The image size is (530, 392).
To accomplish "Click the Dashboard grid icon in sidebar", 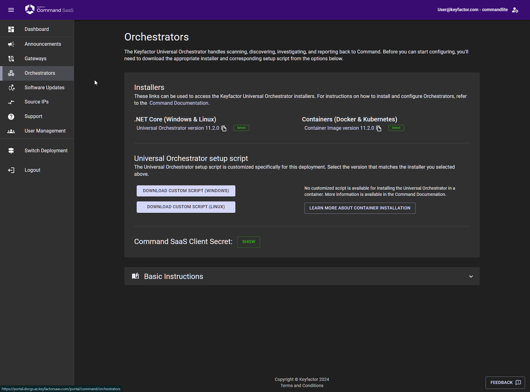I will coord(11,29).
